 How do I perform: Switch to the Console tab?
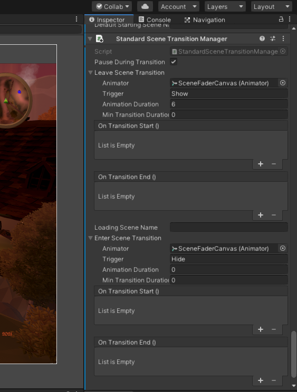[155, 19]
